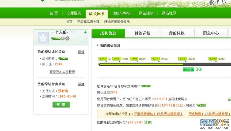Click the 2849 value marker below progress bar

(x=188, y=69)
